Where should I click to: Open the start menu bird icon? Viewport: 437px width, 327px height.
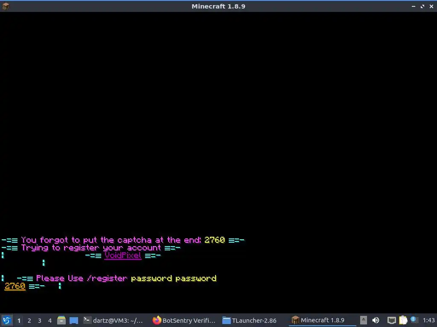tap(7, 320)
